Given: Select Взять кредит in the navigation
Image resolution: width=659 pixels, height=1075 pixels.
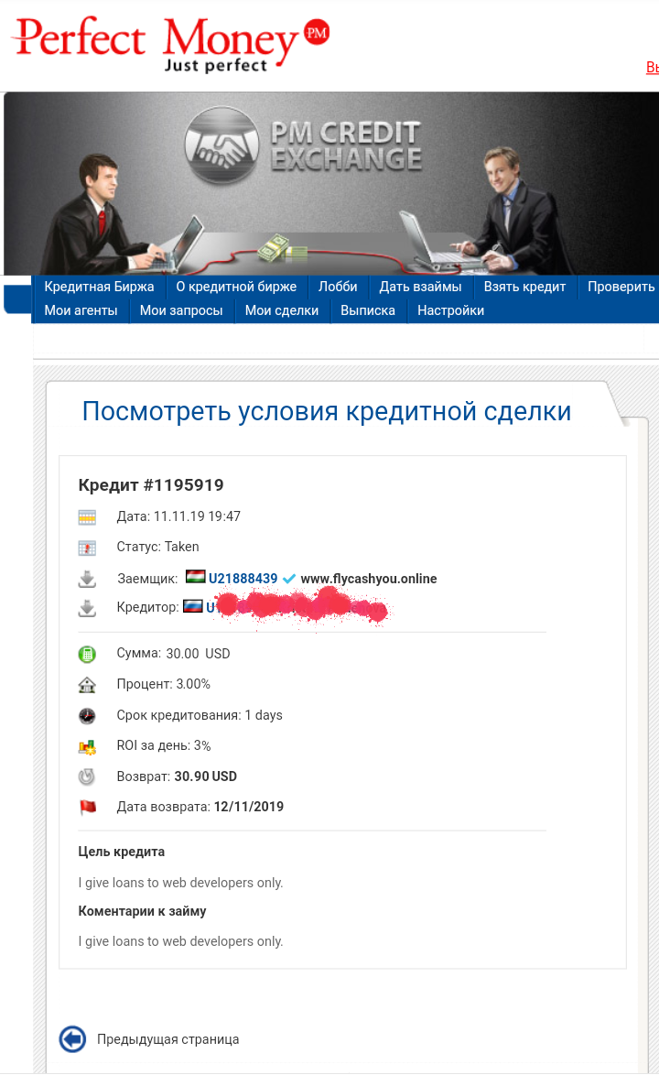Looking at the screenshot, I should [x=524, y=287].
